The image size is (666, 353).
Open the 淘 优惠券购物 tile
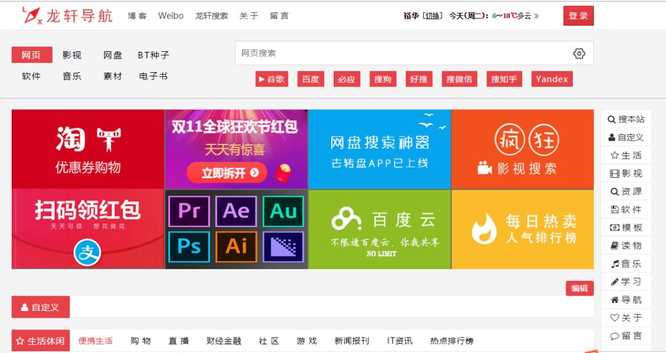(x=88, y=149)
